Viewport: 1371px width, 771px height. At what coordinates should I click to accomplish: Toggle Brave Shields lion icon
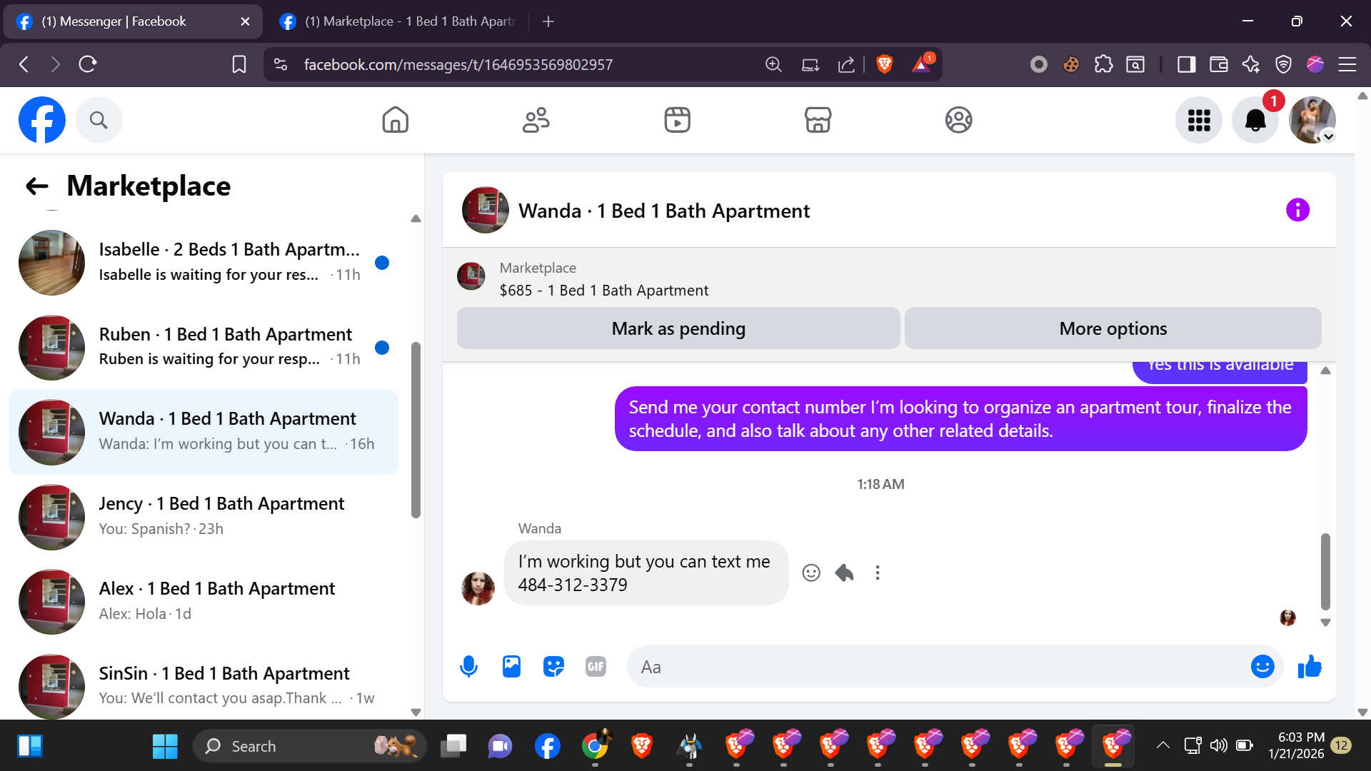884,64
